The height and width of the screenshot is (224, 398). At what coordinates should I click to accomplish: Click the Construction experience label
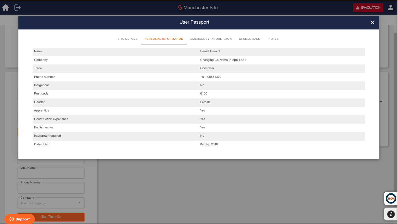(x=51, y=119)
